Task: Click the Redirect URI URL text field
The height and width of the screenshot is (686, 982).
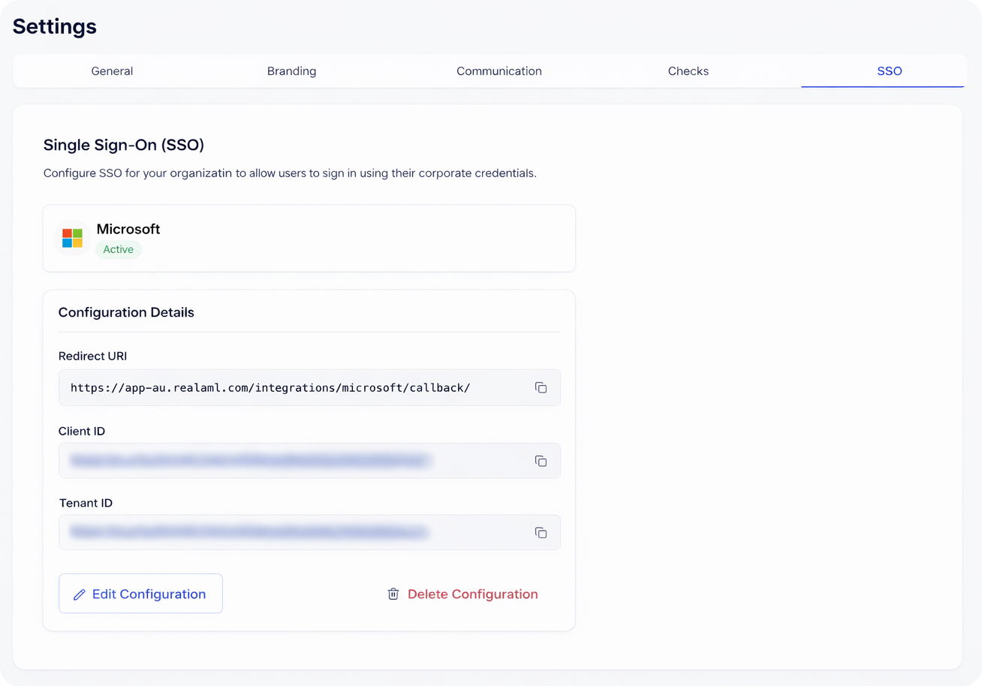Action: (x=270, y=388)
